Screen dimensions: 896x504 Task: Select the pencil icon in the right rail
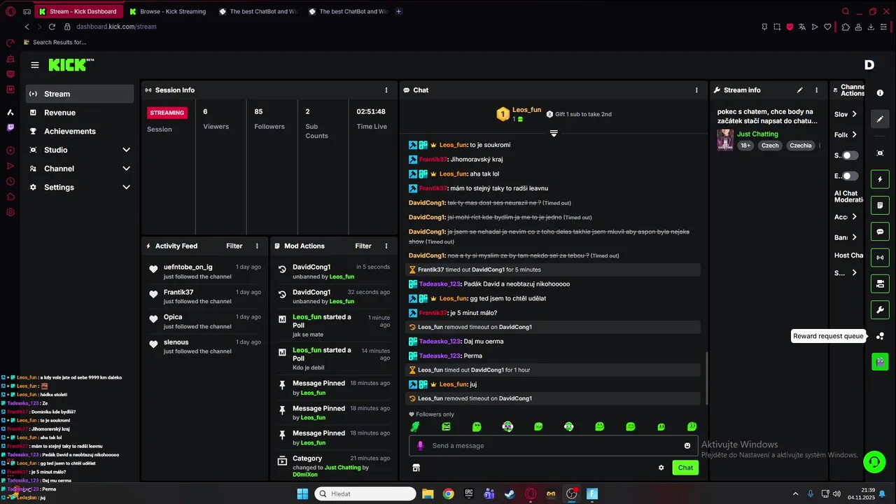(x=880, y=119)
